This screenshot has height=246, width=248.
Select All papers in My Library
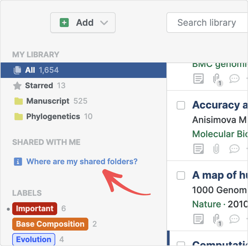[x=30, y=70]
